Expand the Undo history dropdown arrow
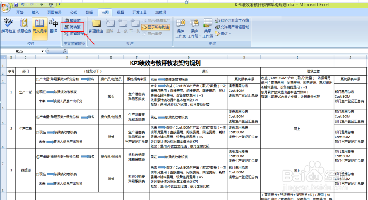Screen dimensions: 368x200 [x=27, y=4]
